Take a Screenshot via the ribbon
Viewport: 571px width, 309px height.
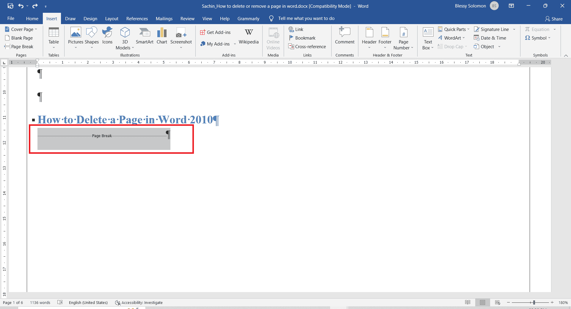click(x=181, y=38)
